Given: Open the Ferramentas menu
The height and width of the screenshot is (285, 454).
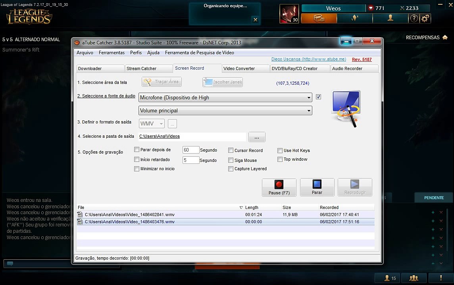Looking at the screenshot, I should 112,53.
